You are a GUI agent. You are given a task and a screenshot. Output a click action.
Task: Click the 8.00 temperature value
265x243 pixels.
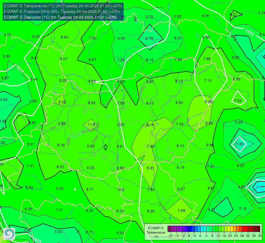point(60,167)
